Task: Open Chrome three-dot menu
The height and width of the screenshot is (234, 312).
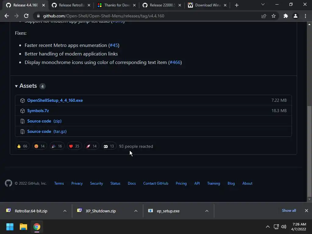Action: click(305, 16)
